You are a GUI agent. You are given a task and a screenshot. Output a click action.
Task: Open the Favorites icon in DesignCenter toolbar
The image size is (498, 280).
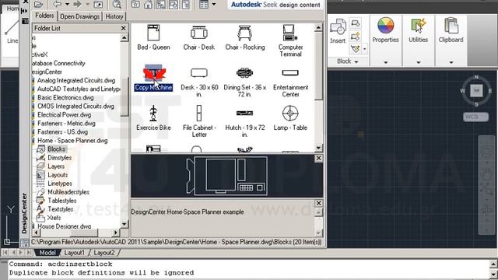[135, 5]
